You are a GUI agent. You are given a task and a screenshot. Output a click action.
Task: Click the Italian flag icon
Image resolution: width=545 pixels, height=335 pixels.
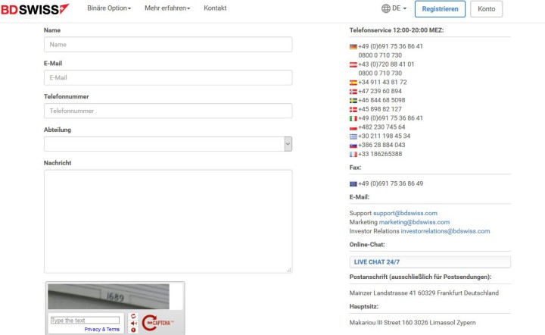pos(353,119)
